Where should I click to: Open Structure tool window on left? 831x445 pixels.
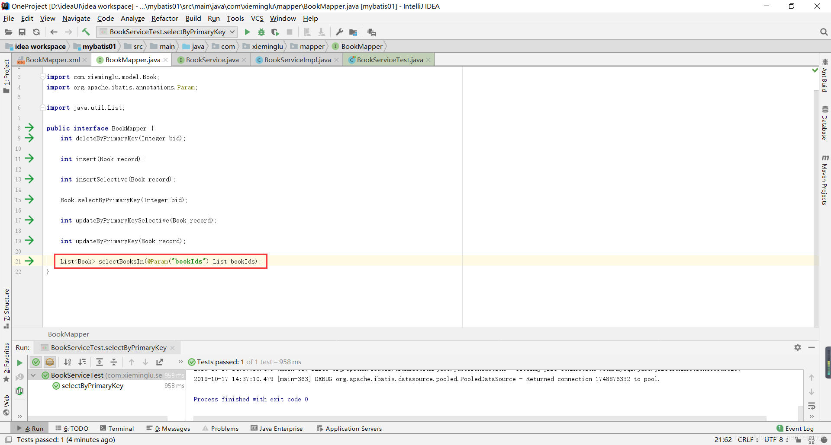[6, 308]
